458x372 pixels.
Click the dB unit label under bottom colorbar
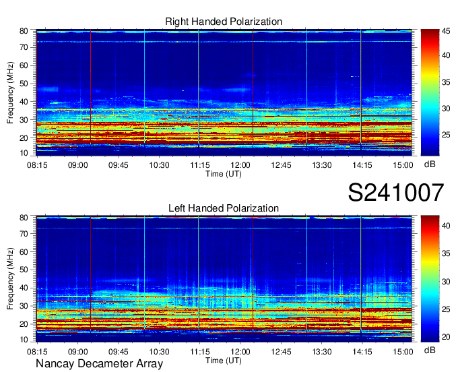click(x=430, y=350)
